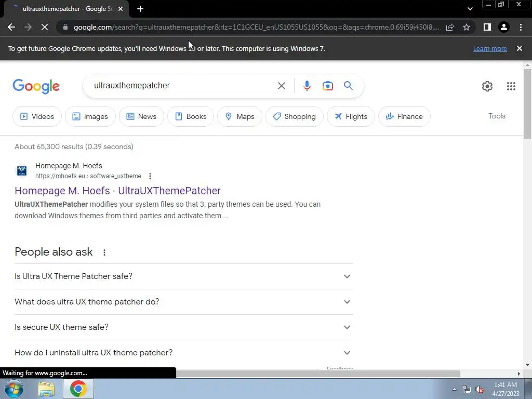Search by image with camera icon
The image size is (532, 399).
tap(327, 86)
